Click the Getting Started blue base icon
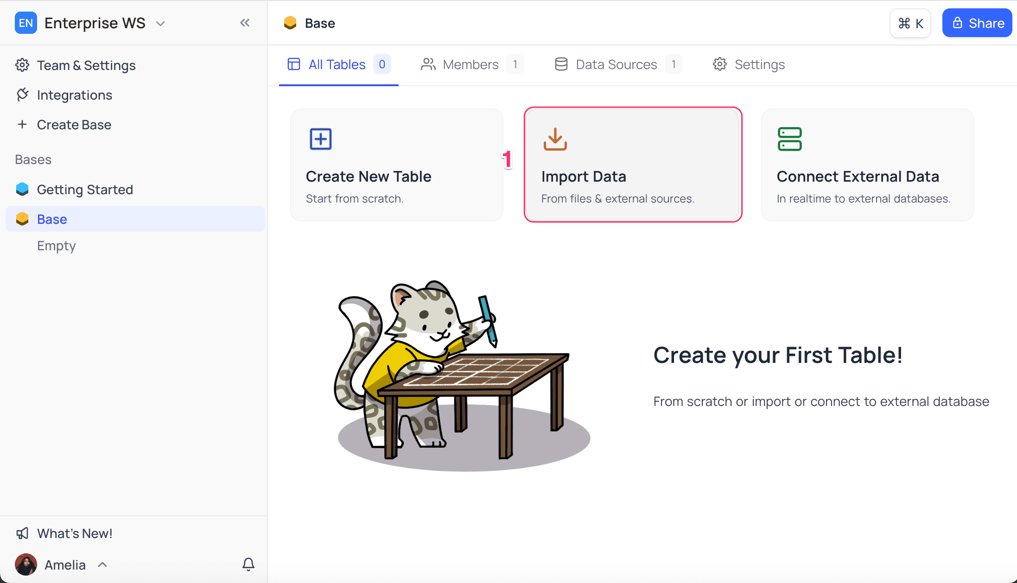The height and width of the screenshot is (583, 1017). 22,190
